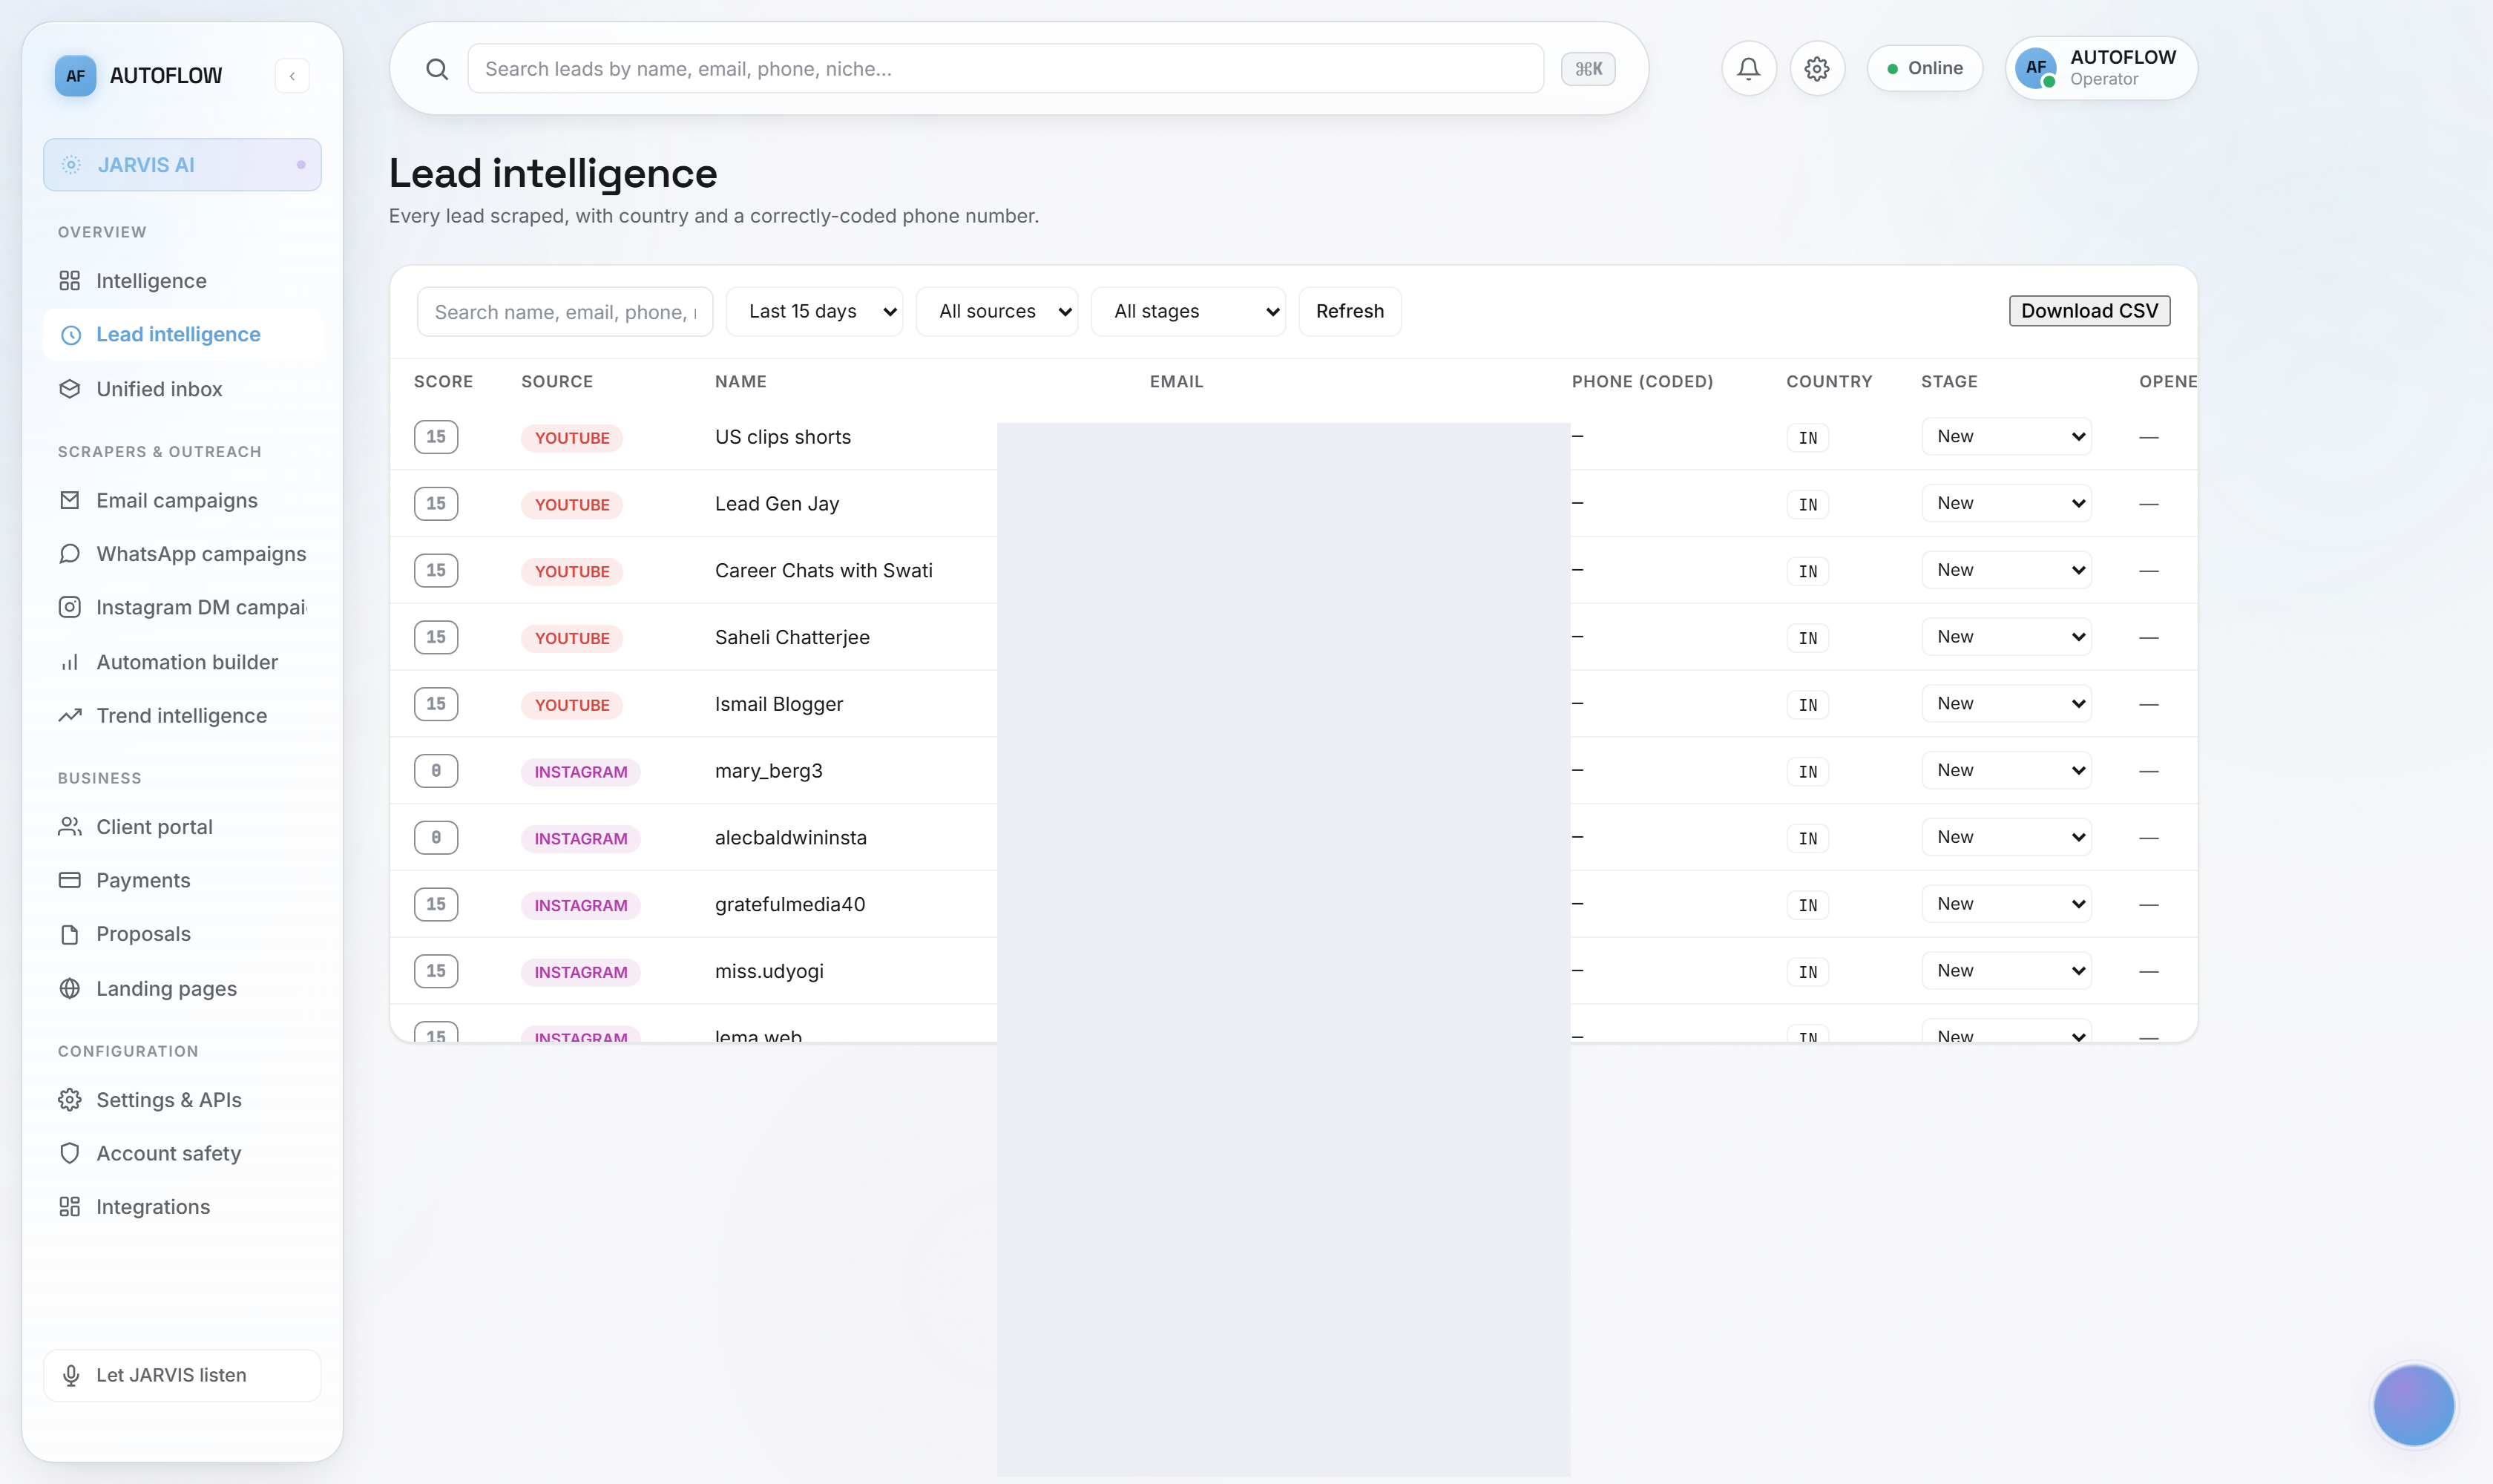Click Refresh button
Screen dimensions: 2493x1484
[x=1350, y=312]
